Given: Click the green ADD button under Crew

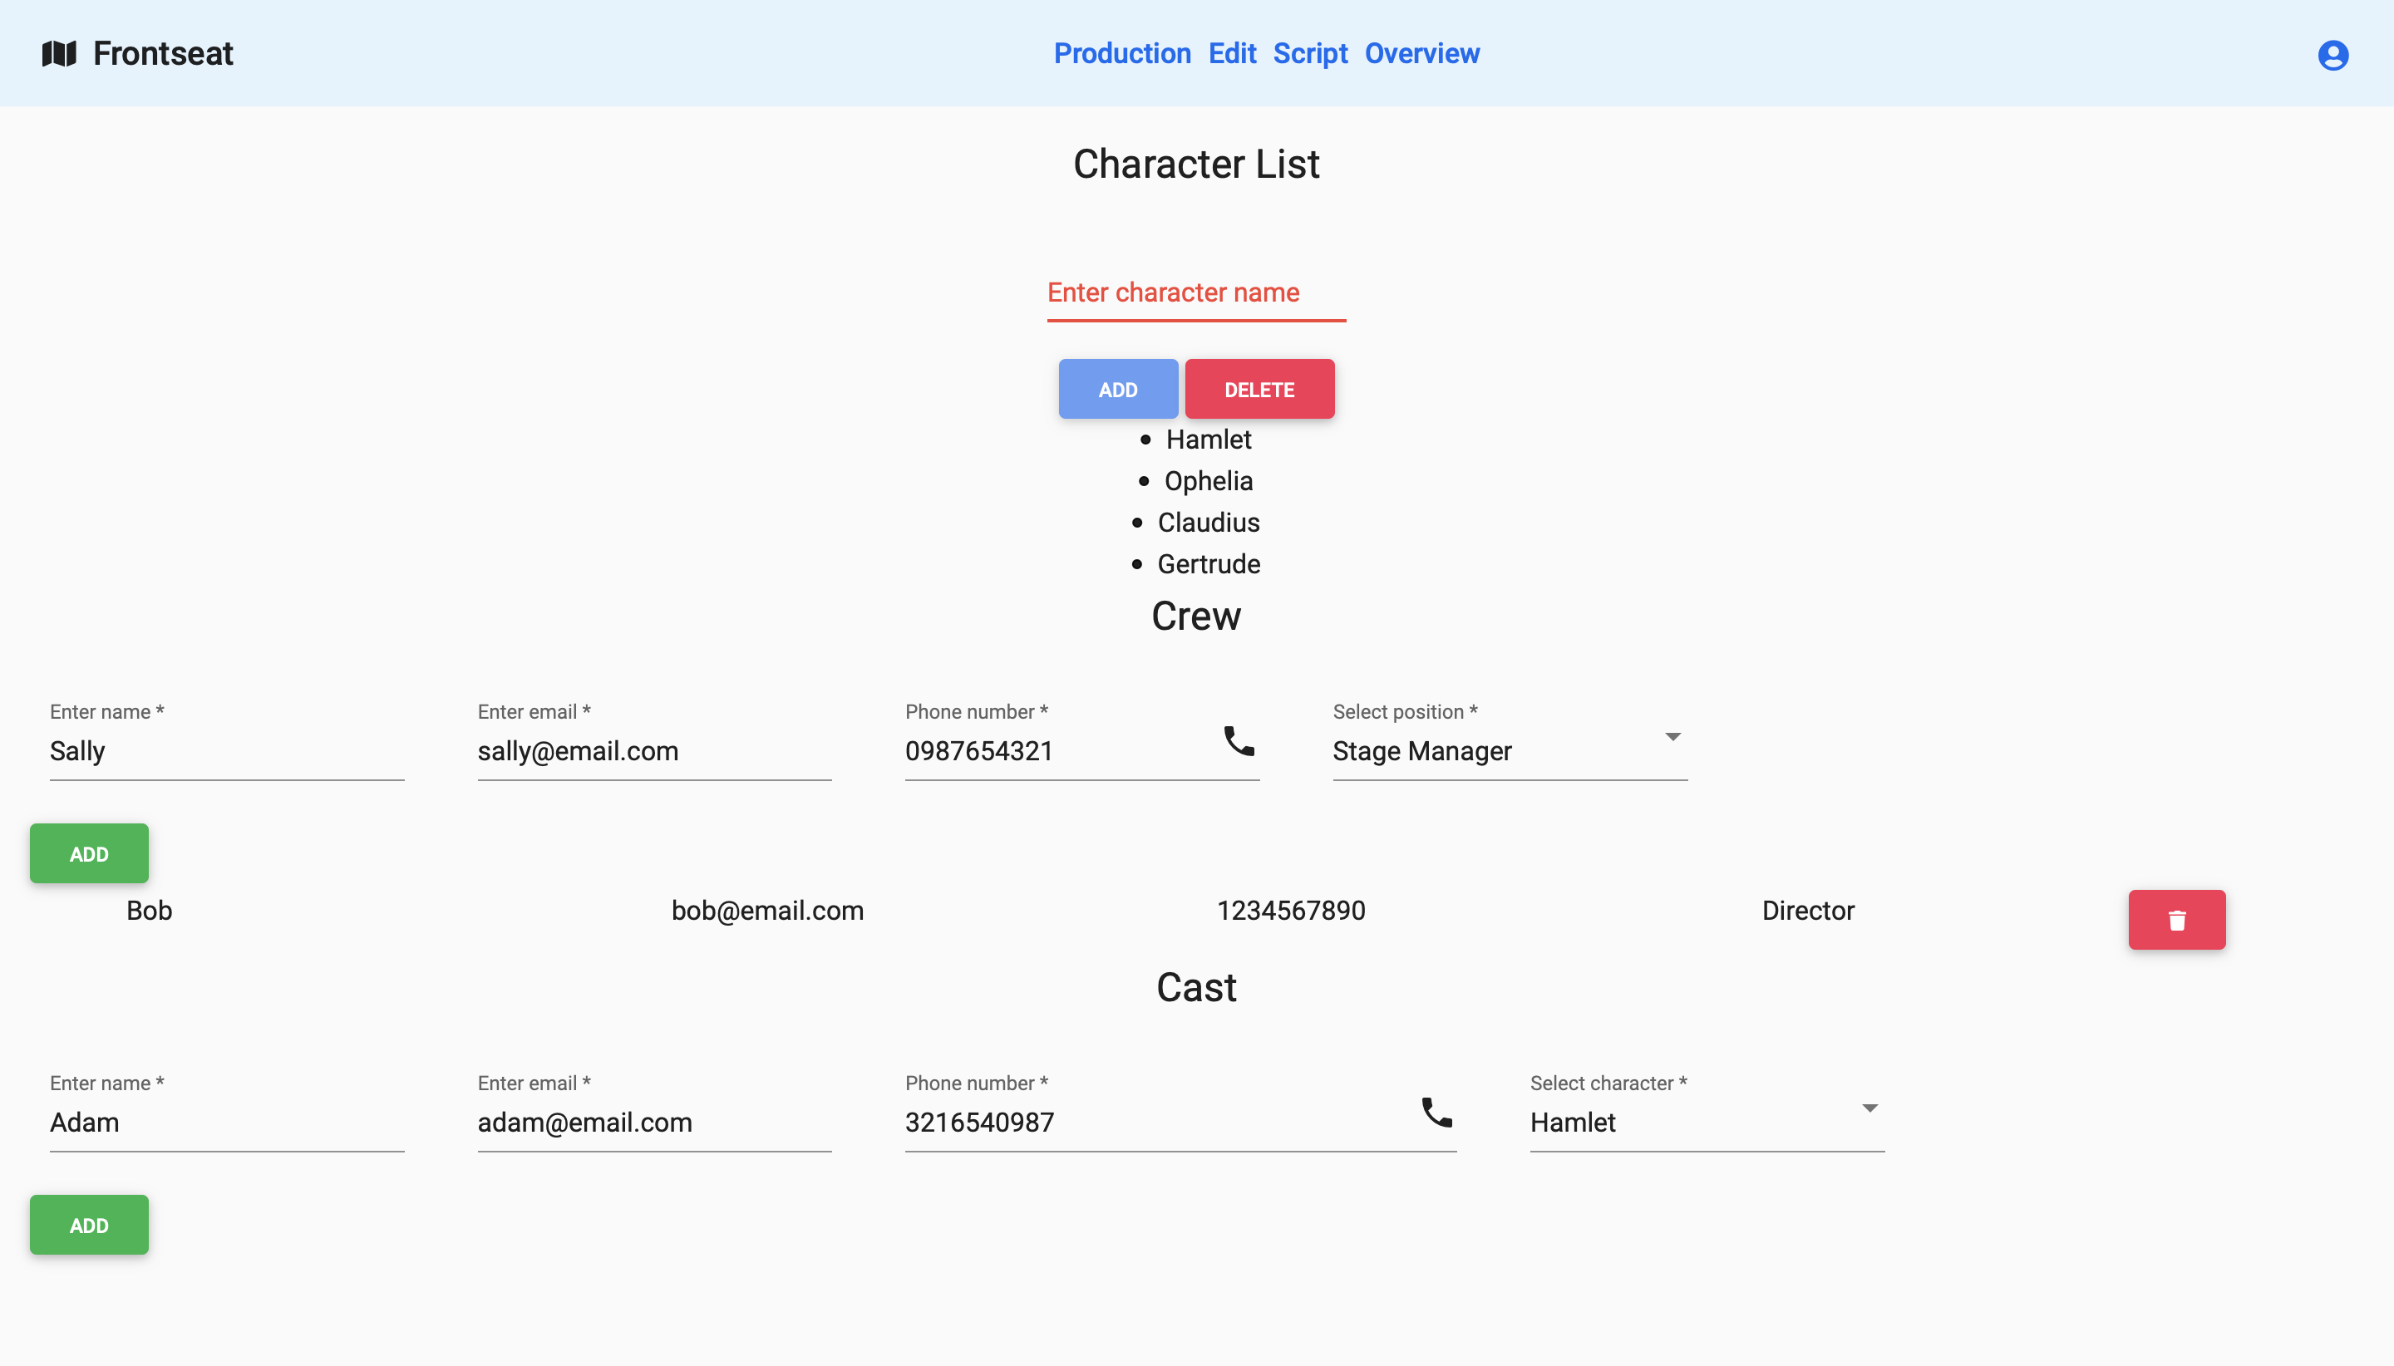Looking at the screenshot, I should pos(89,854).
